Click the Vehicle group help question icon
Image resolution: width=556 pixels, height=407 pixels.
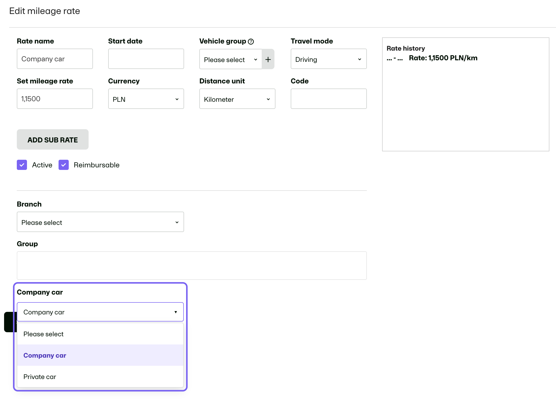pos(251,42)
